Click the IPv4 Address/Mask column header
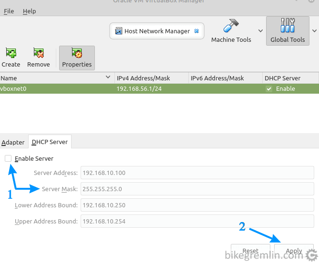 (152, 78)
